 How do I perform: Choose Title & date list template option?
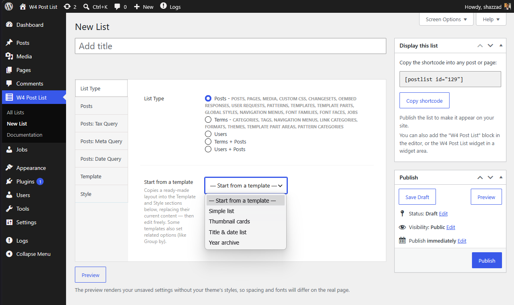(x=245, y=232)
